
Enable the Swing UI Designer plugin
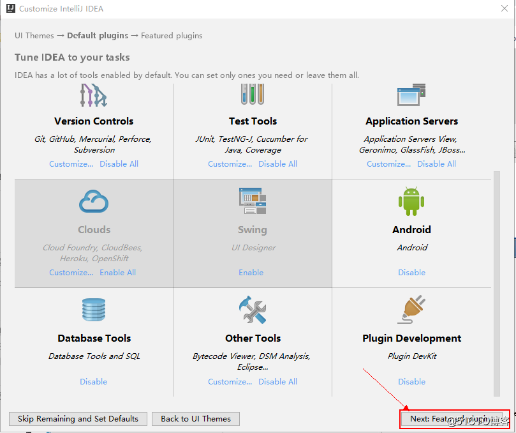(251, 273)
